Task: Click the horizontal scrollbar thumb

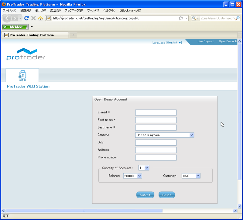Action: click(84, 211)
